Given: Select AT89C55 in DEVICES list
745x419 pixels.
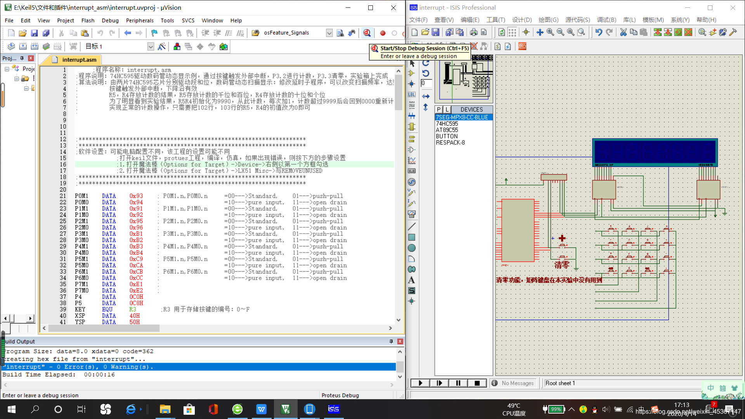Looking at the screenshot, I should (447, 130).
